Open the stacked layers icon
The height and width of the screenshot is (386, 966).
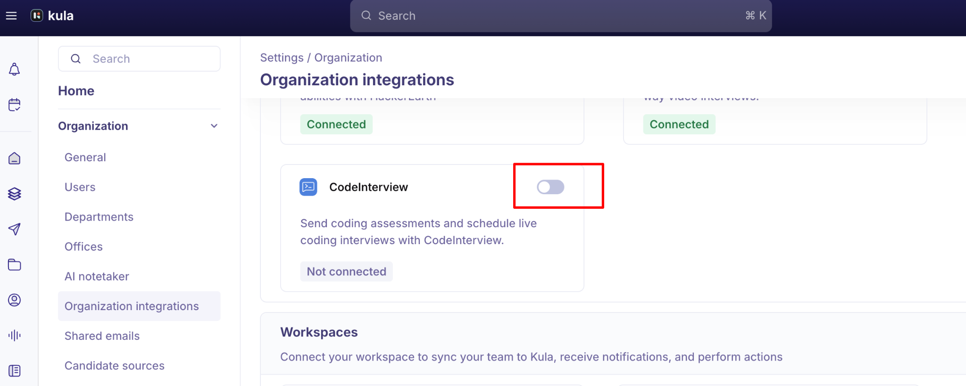click(15, 194)
